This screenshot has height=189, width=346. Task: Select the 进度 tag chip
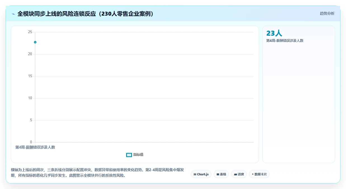click(239, 174)
